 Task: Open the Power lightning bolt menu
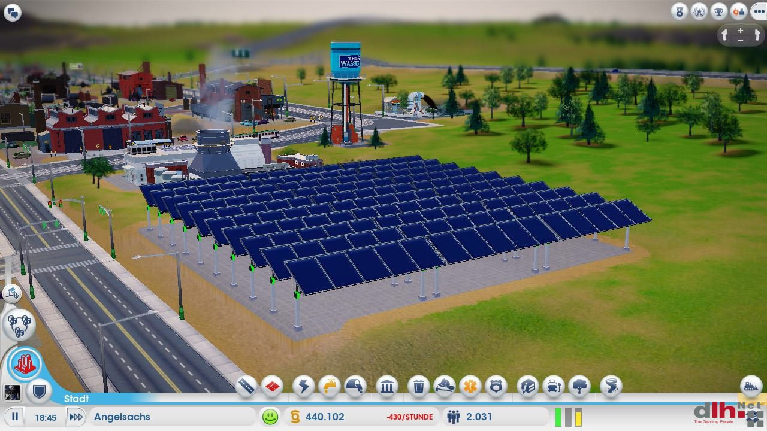304,387
